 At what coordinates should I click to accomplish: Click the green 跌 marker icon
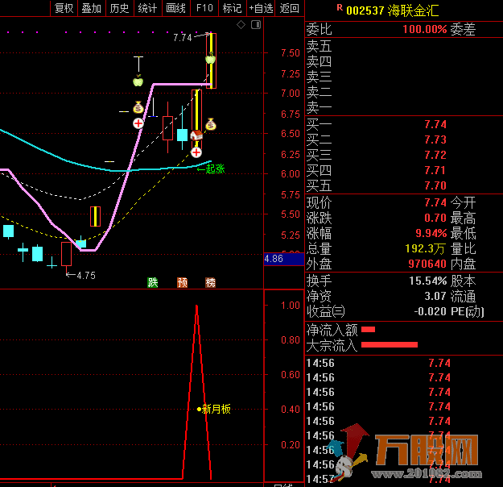[x=152, y=282]
